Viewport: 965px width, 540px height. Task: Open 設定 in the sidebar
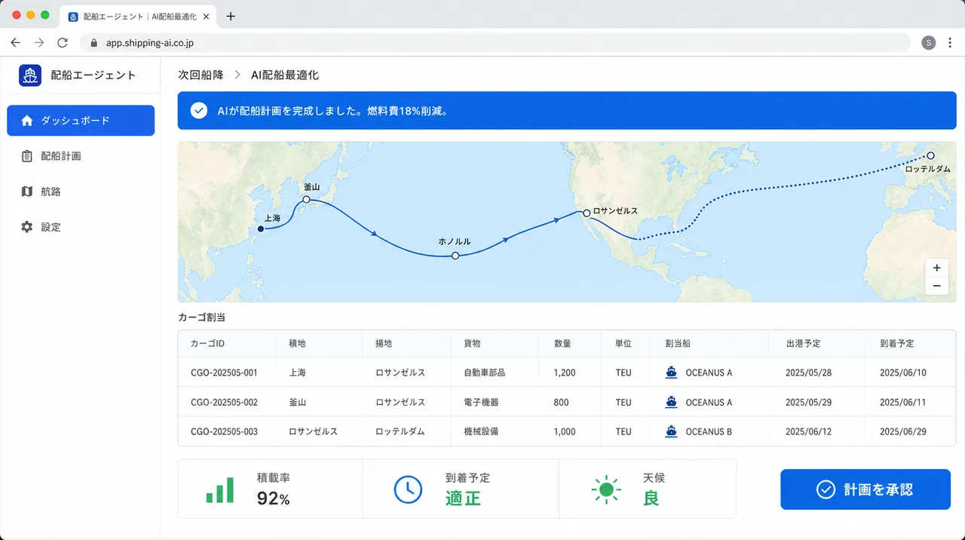tap(81, 227)
